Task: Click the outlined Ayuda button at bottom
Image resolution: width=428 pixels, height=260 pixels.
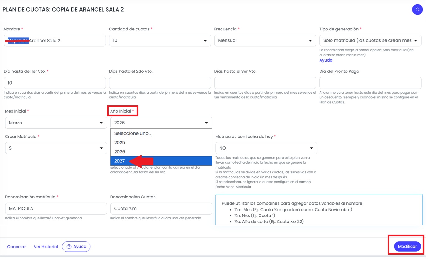Action: [76, 247]
